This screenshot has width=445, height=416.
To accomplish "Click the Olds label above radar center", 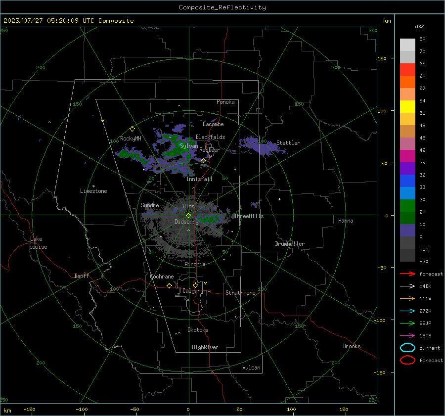I will (188, 206).
